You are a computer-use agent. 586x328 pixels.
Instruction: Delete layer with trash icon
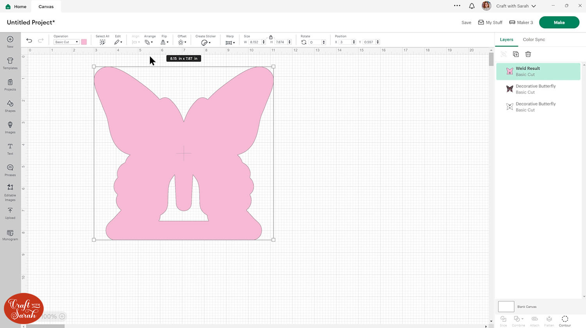(528, 54)
